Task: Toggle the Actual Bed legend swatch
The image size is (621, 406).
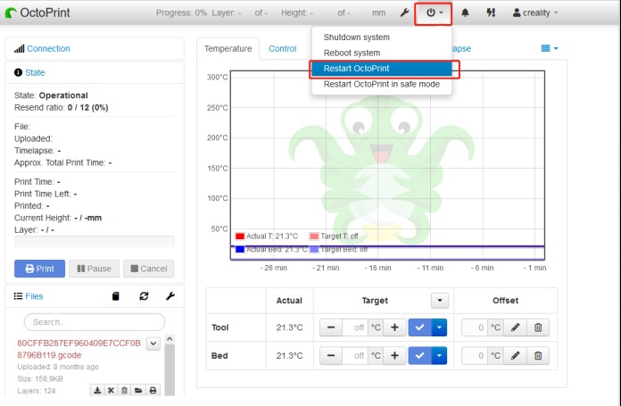Action: (240, 250)
